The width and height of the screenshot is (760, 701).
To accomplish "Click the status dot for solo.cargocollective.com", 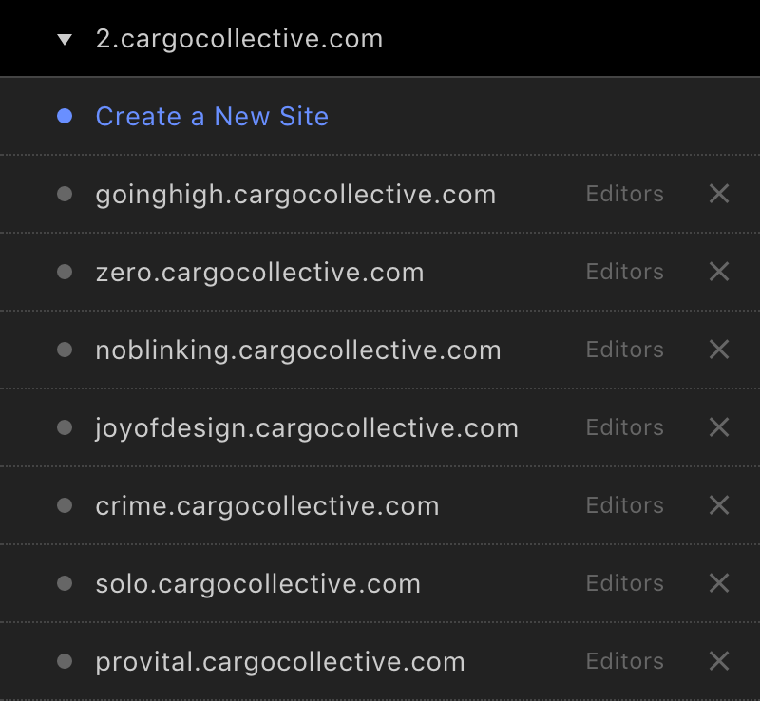I will pos(65,583).
